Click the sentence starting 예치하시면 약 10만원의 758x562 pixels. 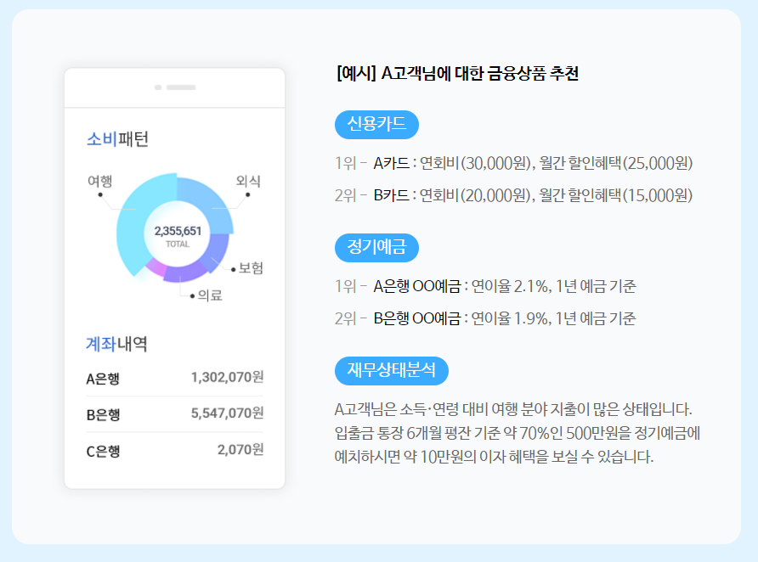[494, 456]
